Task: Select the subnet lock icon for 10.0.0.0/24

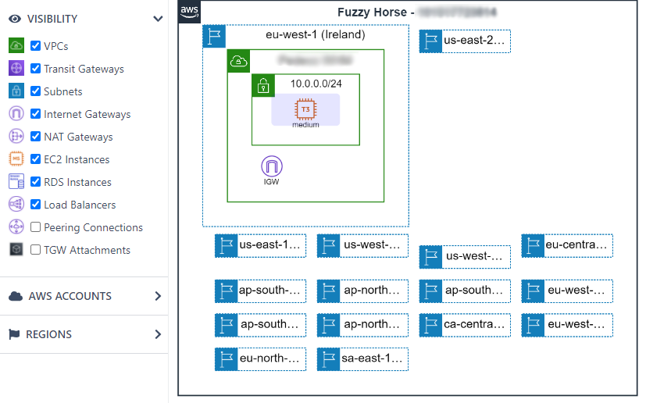Action: pyautogui.click(x=263, y=86)
